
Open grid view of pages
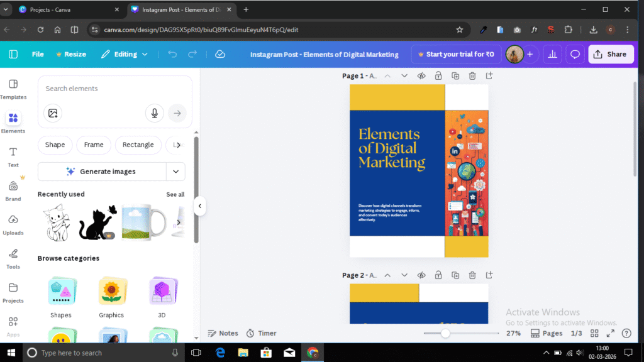tap(594, 333)
